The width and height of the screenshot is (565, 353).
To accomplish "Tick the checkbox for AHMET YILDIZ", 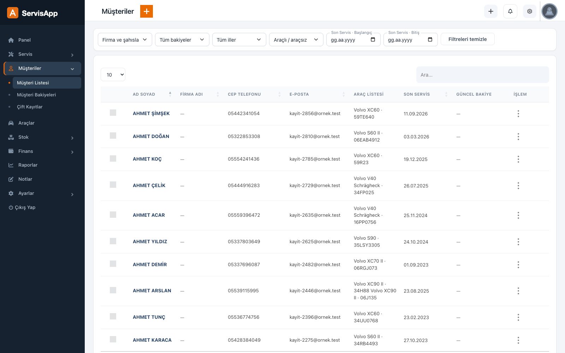I will (x=113, y=241).
